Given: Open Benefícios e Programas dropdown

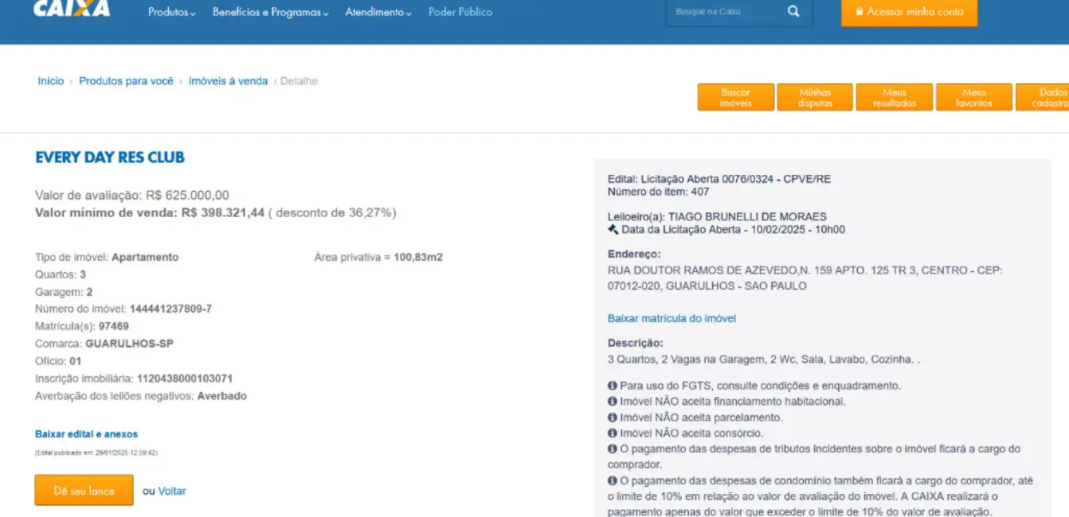Looking at the screenshot, I should pos(270,12).
